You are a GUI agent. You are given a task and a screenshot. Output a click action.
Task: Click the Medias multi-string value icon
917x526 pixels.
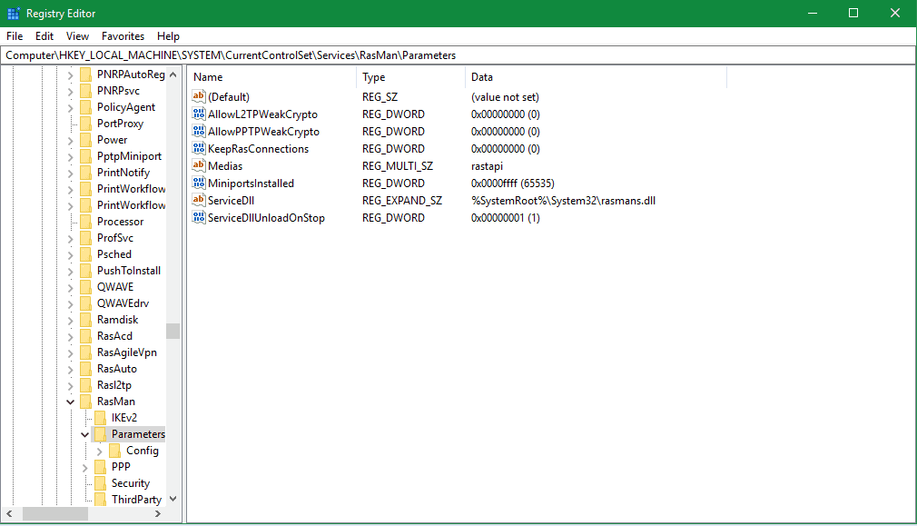point(200,166)
